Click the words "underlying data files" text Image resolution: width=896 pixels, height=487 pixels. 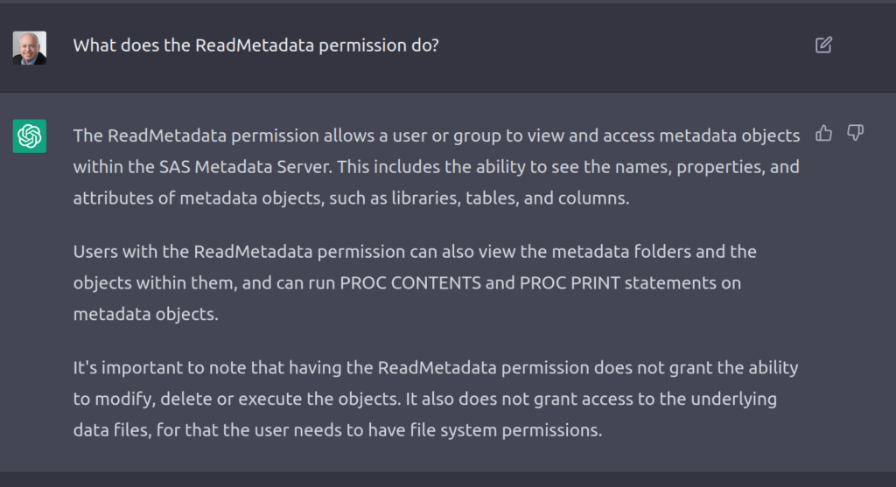424,414
